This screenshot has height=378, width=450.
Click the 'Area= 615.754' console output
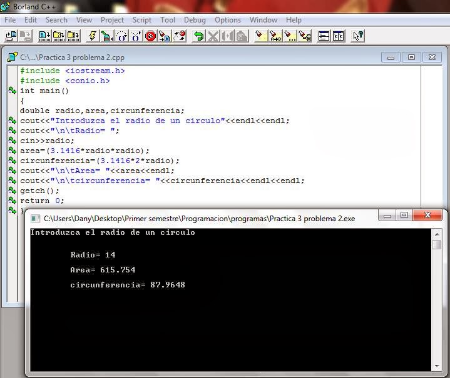pos(103,270)
